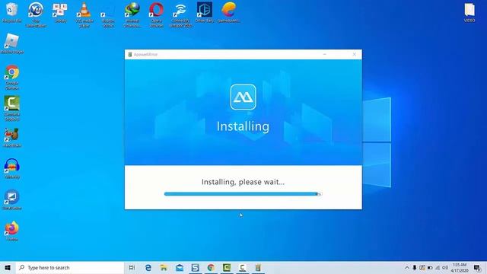
Task: Open the blue S app on taskbar
Action: [x=195, y=267]
